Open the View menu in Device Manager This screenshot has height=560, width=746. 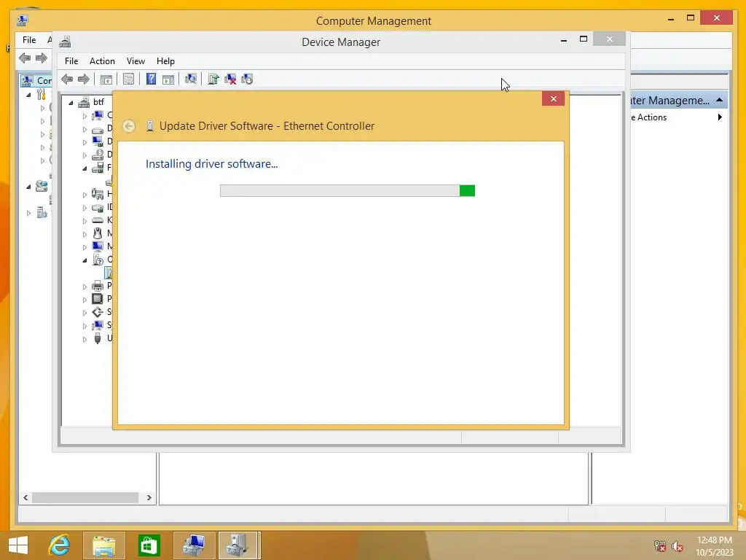coord(136,61)
